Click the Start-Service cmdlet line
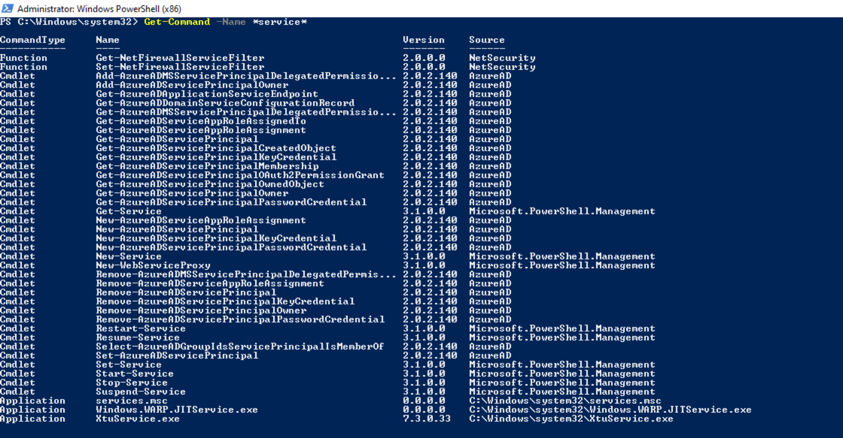Image resolution: width=843 pixels, height=438 pixels. [x=134, y=373]
